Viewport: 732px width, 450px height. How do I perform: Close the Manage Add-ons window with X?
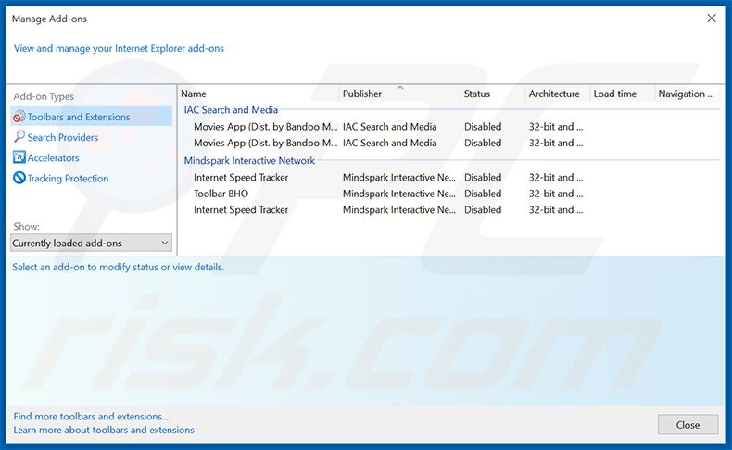(712, 19)
